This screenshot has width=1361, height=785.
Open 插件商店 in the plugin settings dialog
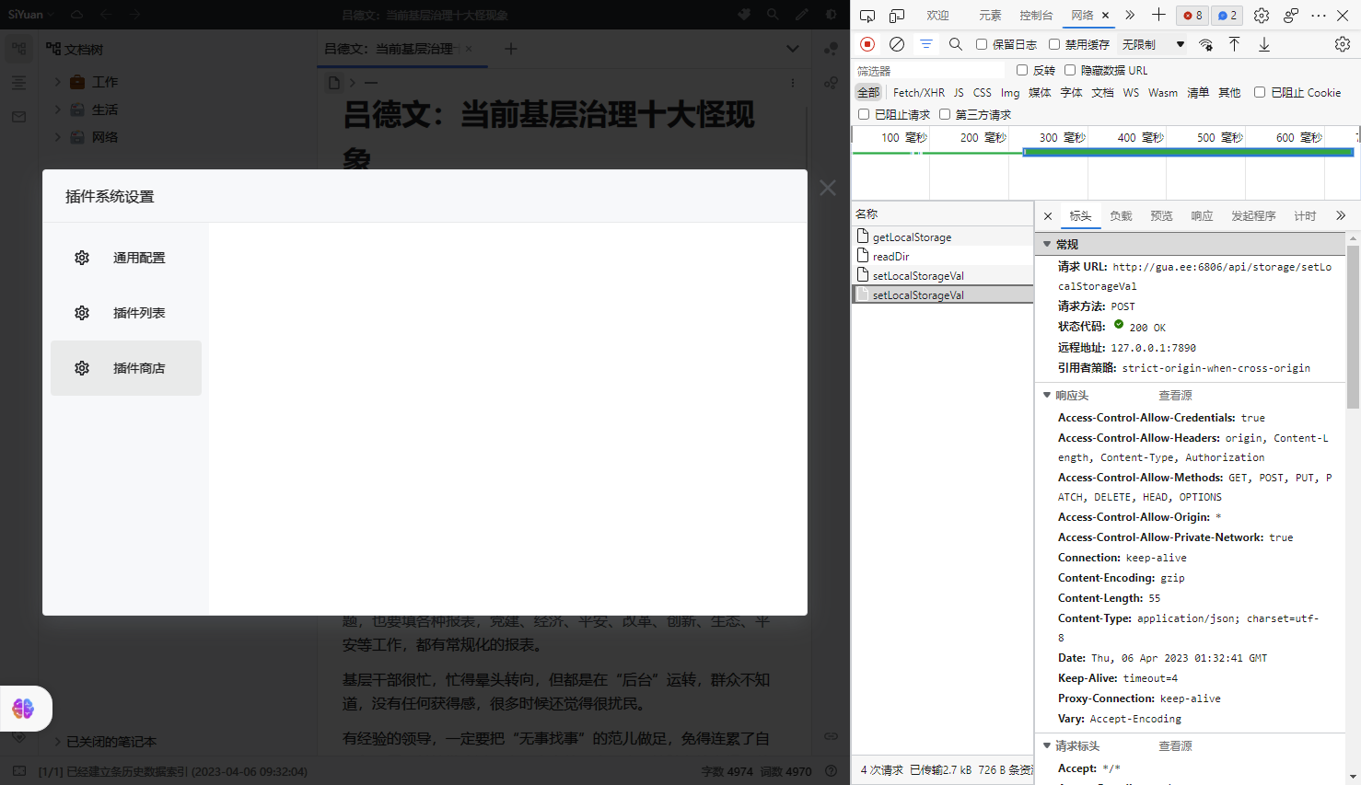pos(139,367)
